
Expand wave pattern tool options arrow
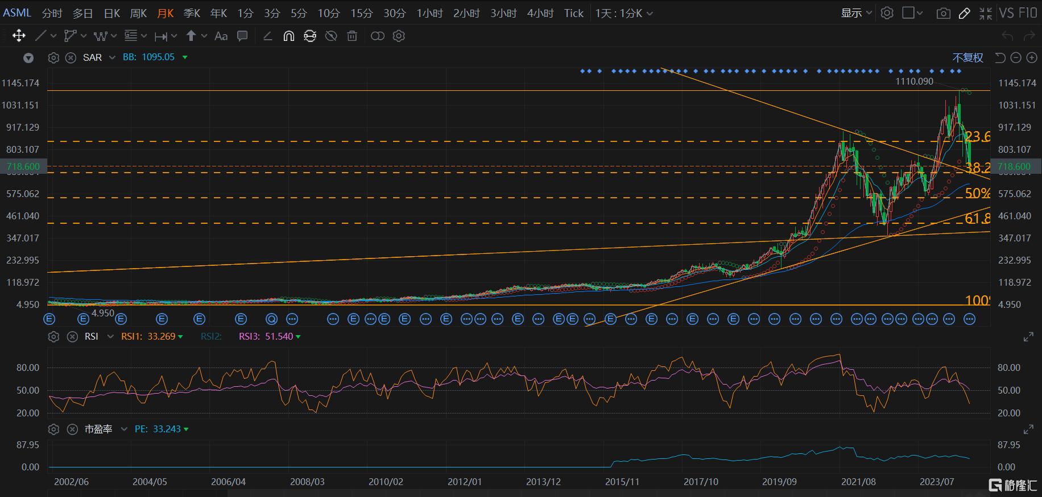113,36
